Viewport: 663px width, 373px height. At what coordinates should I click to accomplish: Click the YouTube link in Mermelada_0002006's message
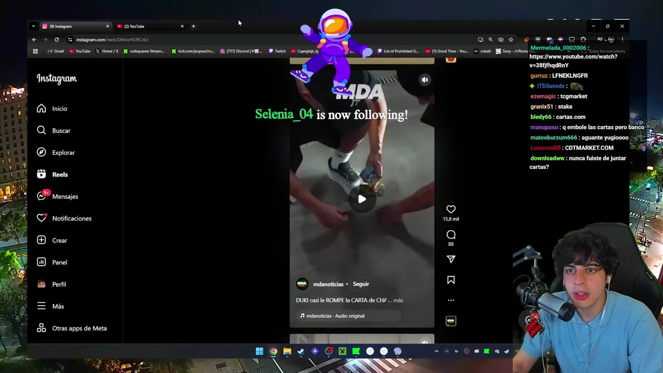[573, 61]
